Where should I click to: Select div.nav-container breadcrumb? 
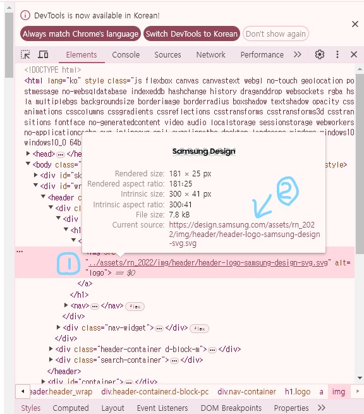246,392
